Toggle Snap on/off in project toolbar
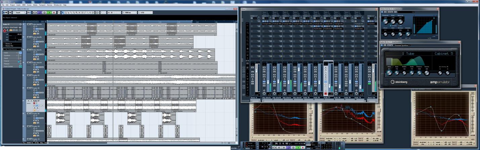The height and width of the screenshot is (150, 480). pos(108,12)
